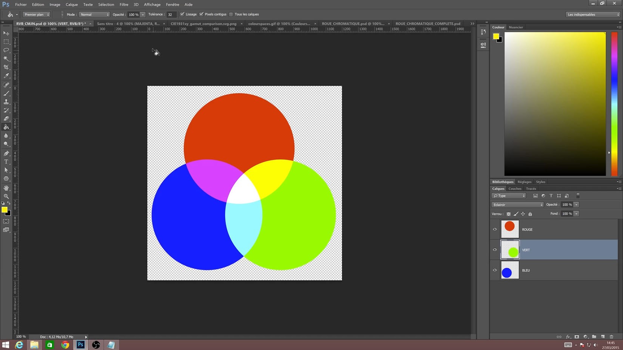The image size is (623, 350).
Task: Open Chrome from the taskbar
Action: pos(65,345)
